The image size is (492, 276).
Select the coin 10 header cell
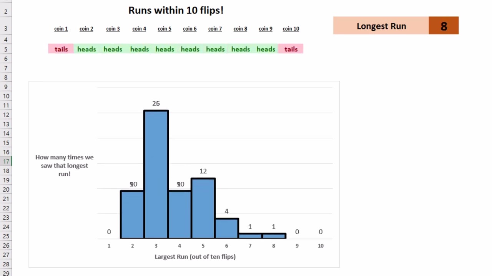(291, 29)
